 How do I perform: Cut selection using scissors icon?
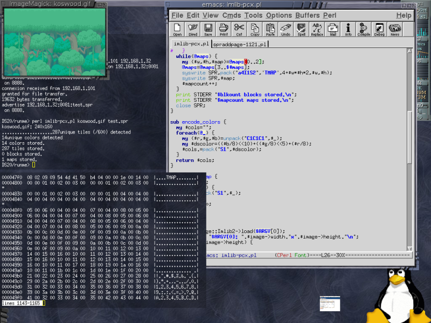[x=239, y=30]
